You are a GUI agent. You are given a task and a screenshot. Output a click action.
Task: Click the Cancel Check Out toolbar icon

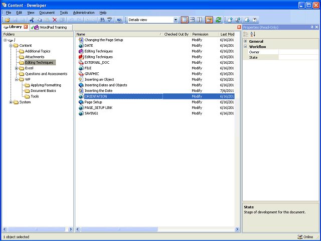pyautogui.click(x=255, y=20)
